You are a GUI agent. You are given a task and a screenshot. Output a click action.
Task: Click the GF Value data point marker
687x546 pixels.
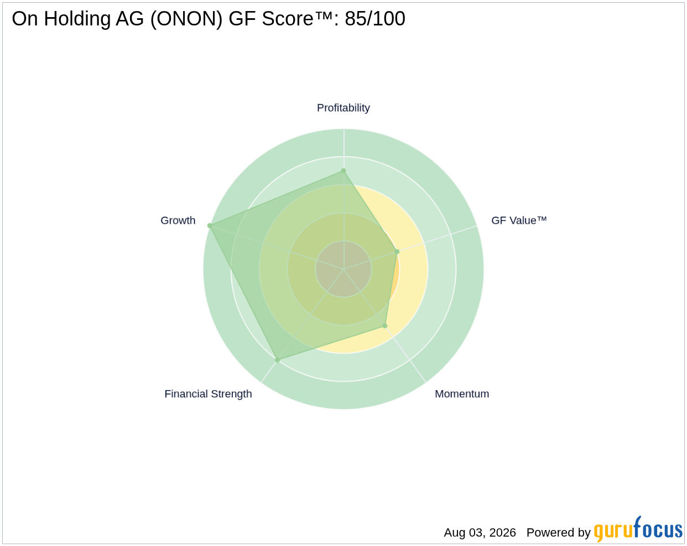[x=397, y=251]
